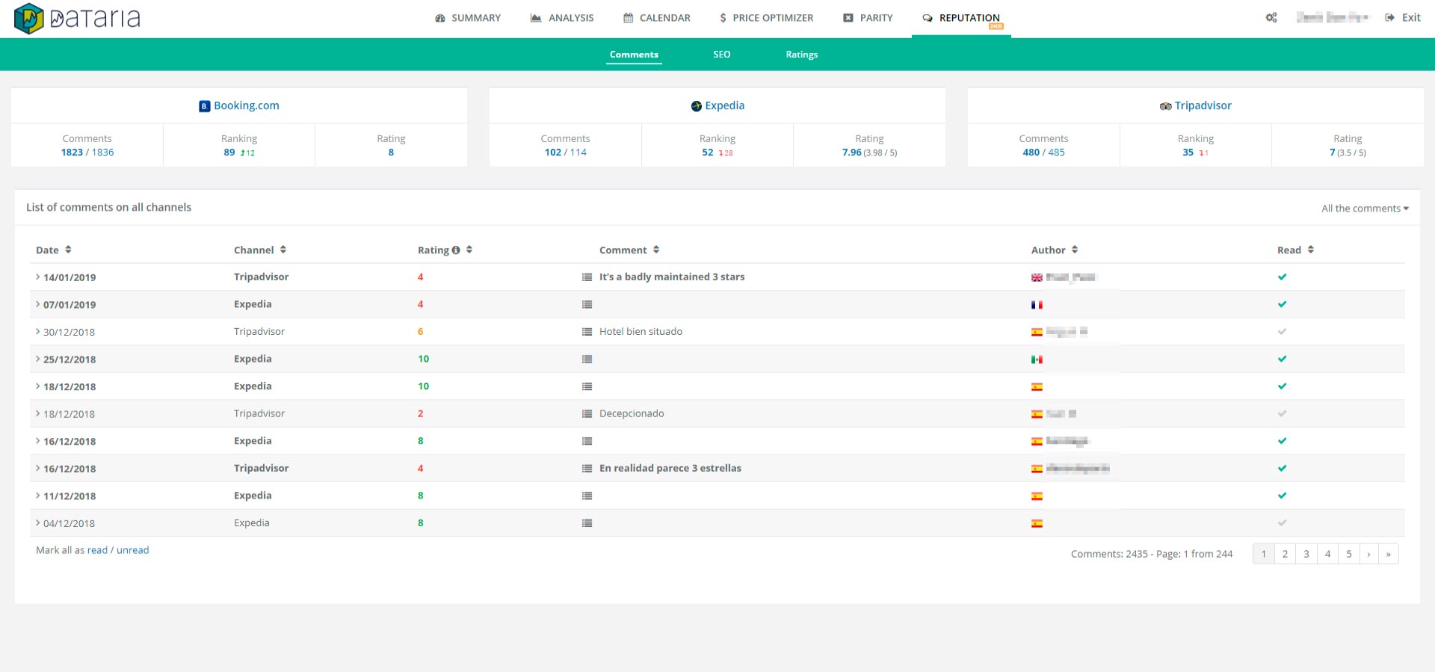Image resolution: width=1435 pixels, height=672 pixels.
Task: Open the Price Optimizer section
Action: point(766,18)
